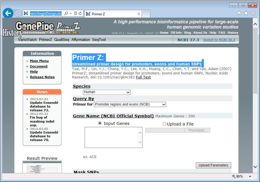Select the Upload a File radio button
Image resolution: width=260 pixels, height=182 pixels.
tap(164, 124)
